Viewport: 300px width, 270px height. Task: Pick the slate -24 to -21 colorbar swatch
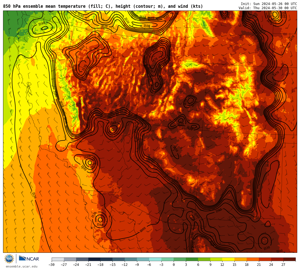pos(82,259)
